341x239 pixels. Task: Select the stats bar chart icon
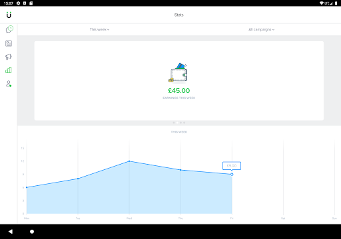9,70
